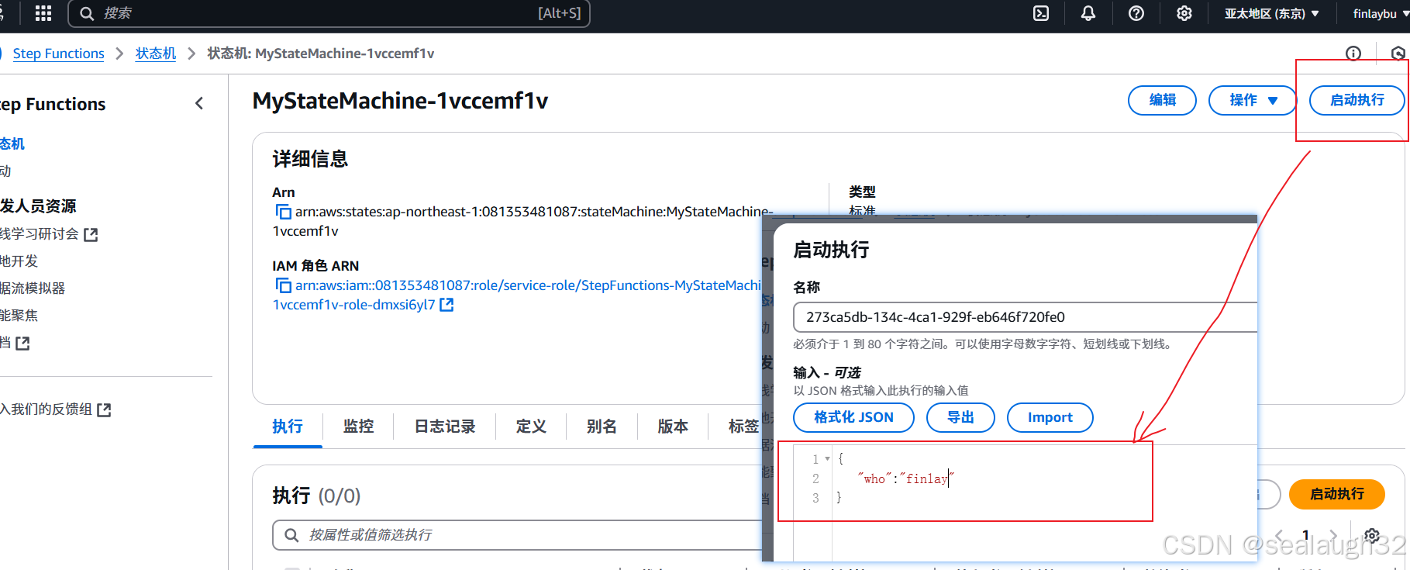Viewport: 1410px width, 570px height.
Task: Click the 导出 button
Action: tap(960, 417)
